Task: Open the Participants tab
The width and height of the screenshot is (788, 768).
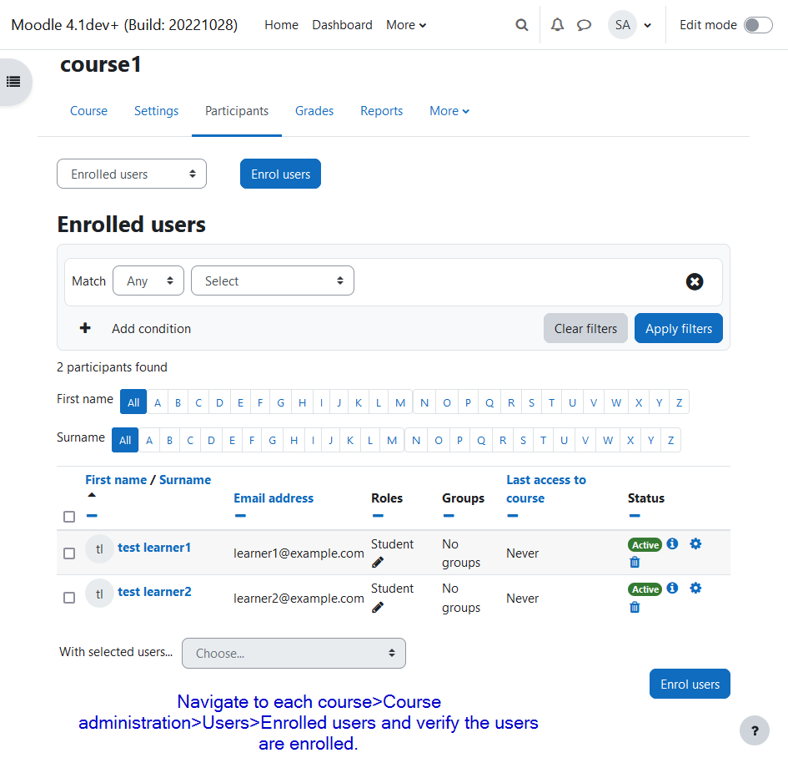Action: point(237,111)
